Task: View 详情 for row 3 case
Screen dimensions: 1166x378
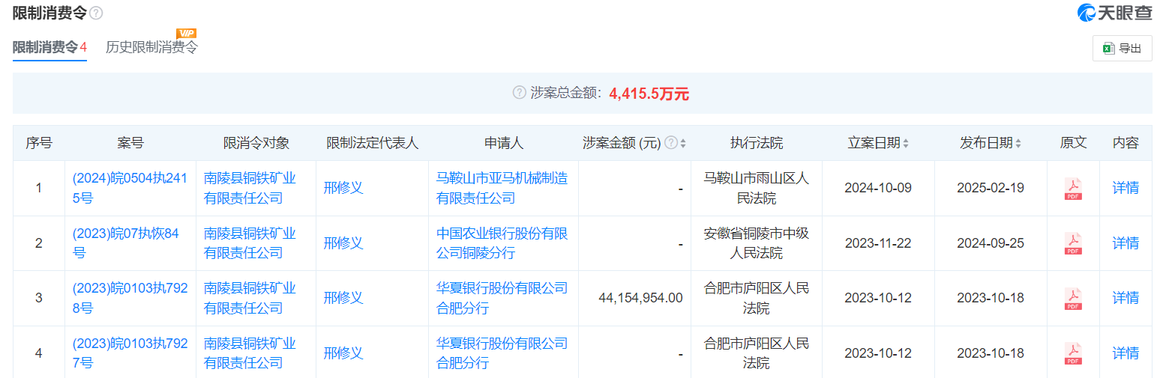Action: coord(1126,298)
